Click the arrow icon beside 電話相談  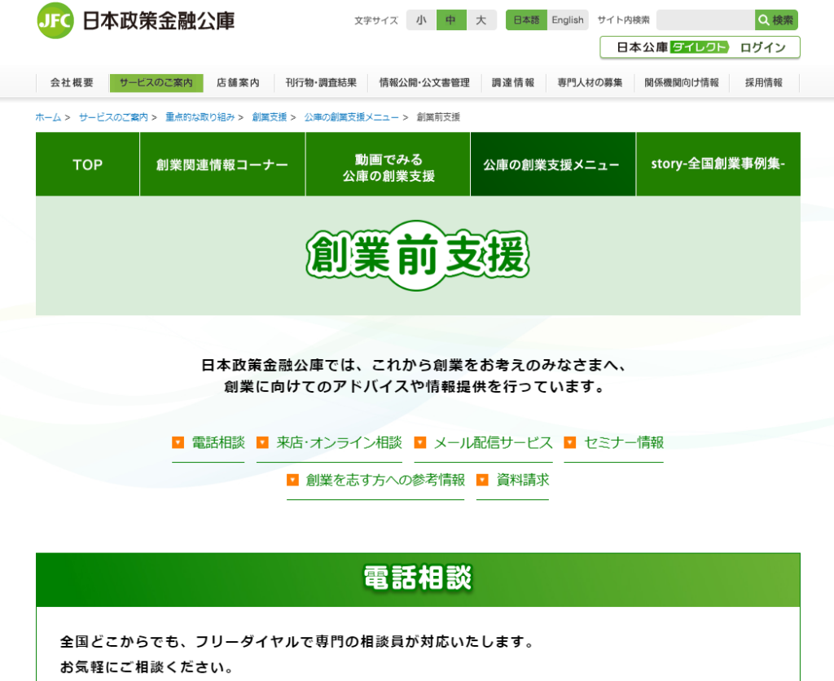pos(178,443)
